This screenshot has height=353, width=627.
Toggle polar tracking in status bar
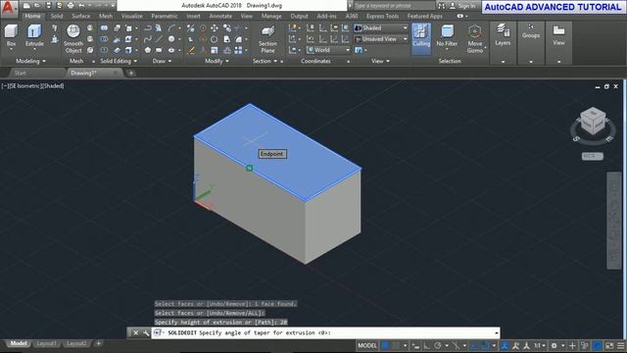pyautogui.click(x=438, y=345)
